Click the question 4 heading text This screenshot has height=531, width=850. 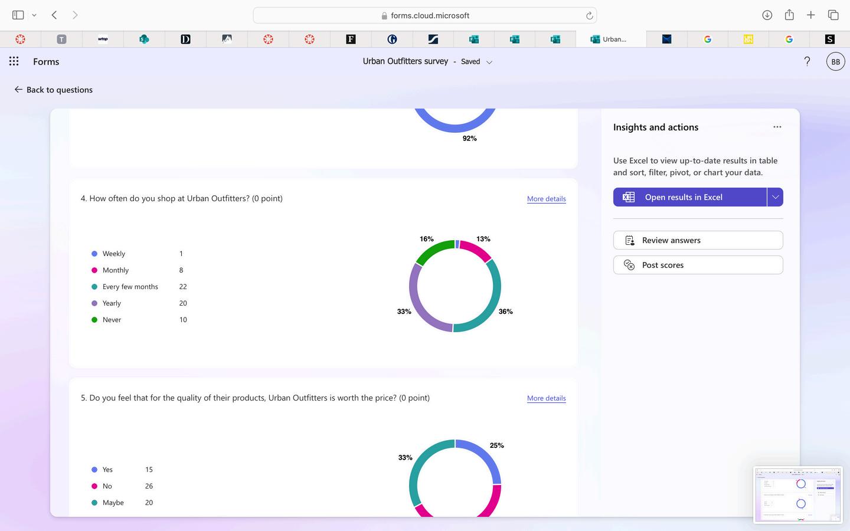(182, 198)
